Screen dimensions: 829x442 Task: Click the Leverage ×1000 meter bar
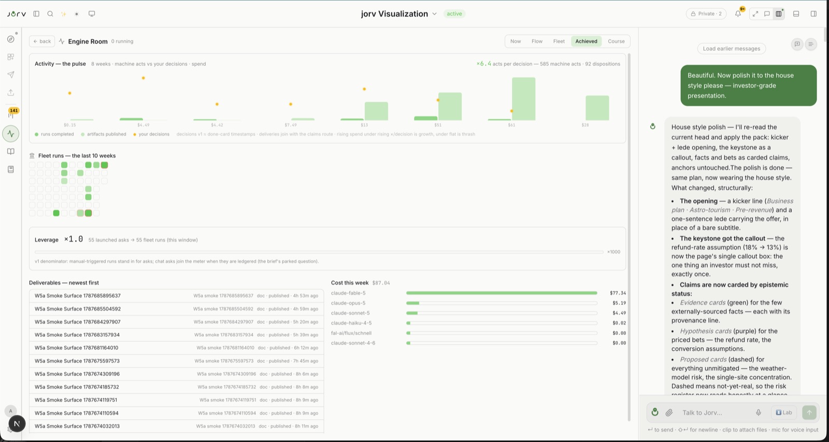[x=319, y=252]
